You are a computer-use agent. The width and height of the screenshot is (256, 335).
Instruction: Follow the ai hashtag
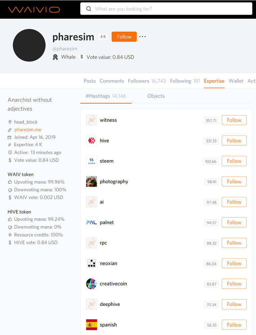click(x=234, y=202)
